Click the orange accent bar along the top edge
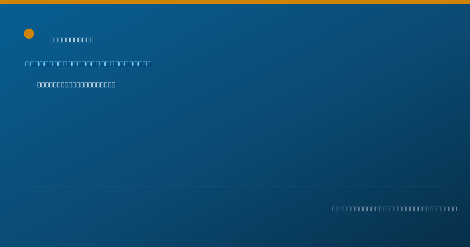The height and width of the screenshot is (247, 470). pos(235,2)
